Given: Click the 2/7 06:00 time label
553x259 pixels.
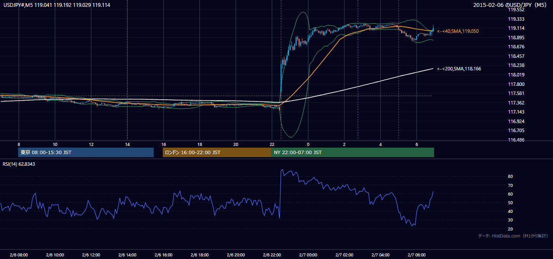Looking at the screenshot, I should pos(416,255).
